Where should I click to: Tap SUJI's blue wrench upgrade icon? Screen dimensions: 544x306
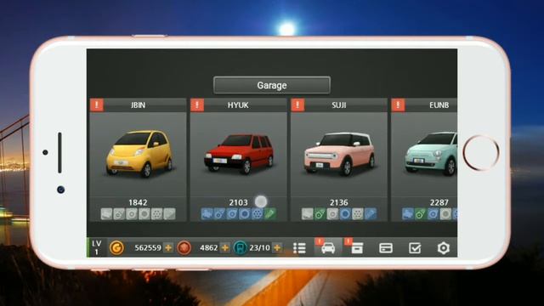pyautogui.click(x=371, y=214)
